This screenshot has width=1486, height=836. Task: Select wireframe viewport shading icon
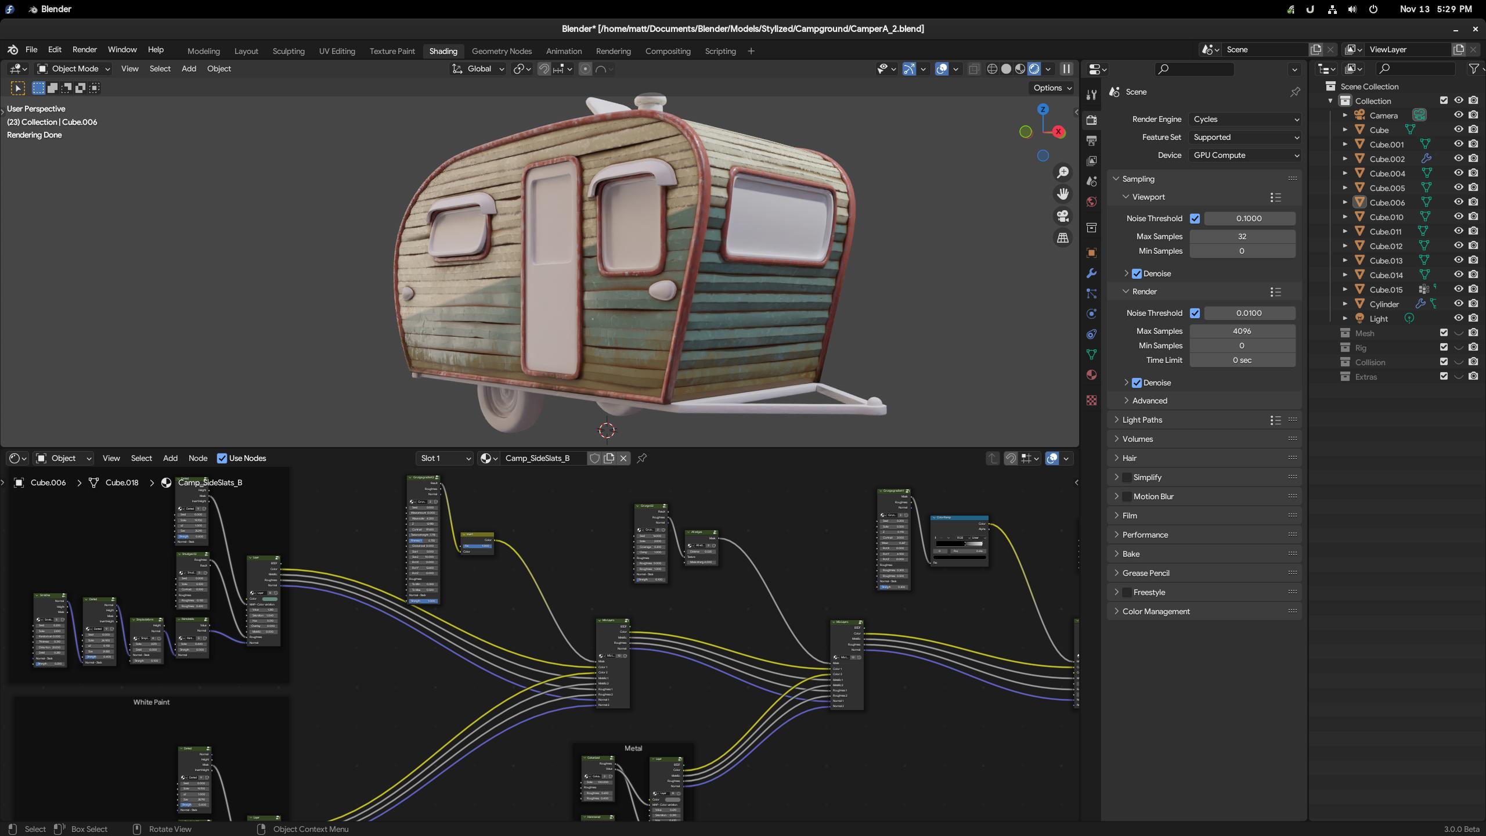tap(992, 69)
